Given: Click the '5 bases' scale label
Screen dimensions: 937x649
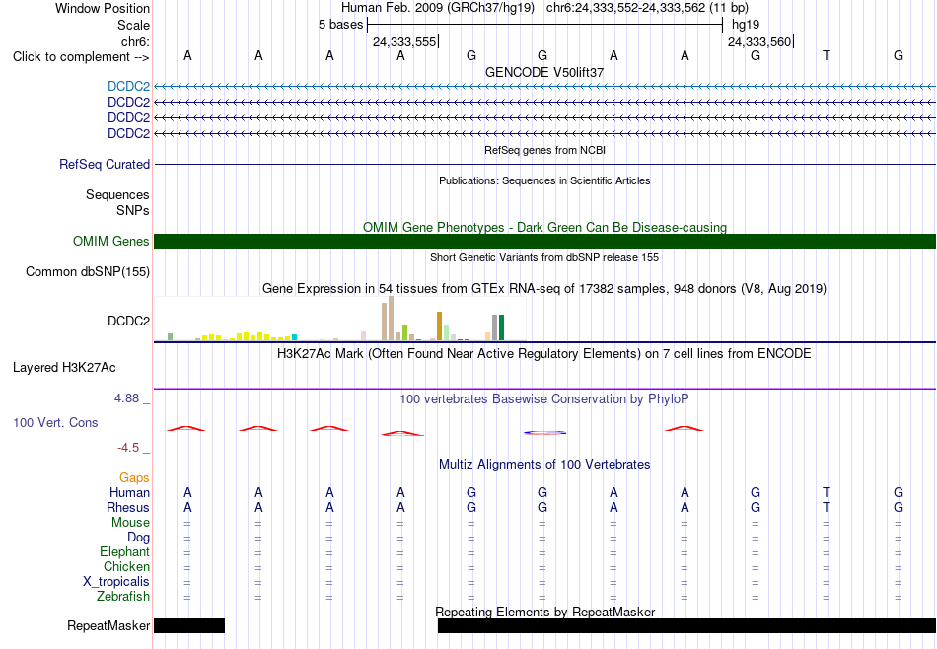Looking at the screenshot, I should (340, 25).
